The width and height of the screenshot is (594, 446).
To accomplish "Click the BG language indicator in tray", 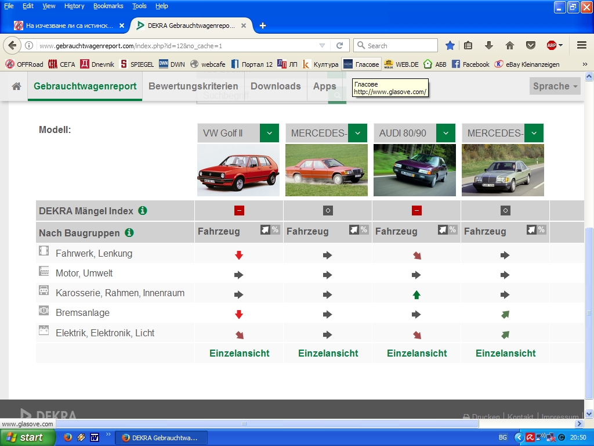I will tap(503, 437).
